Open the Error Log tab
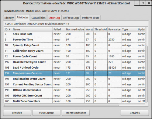This screenshot has width=152, height=119. pyautogui.click(x=54, y=18)
